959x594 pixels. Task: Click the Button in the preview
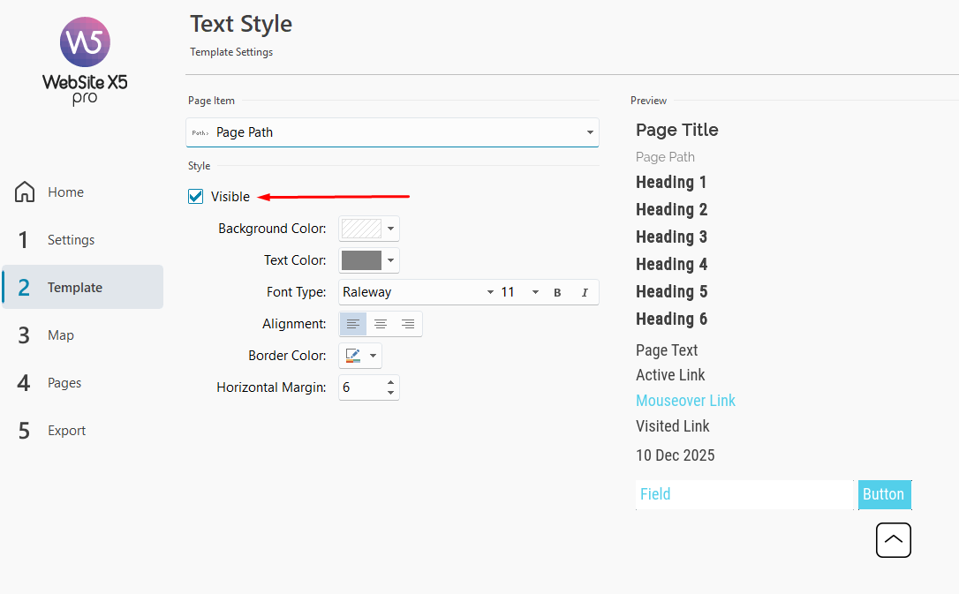(x=884, y=494)
